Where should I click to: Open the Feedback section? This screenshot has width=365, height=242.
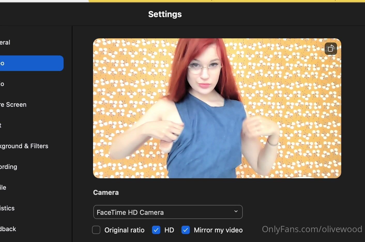(8, 229)
